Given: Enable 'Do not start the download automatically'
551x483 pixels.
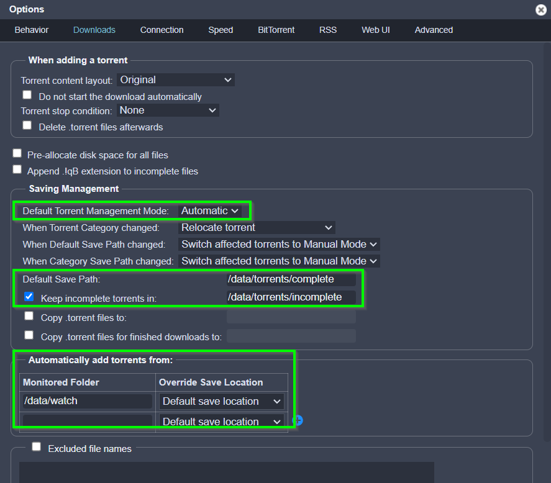Looking at the screenshot, I should (27, 95).
